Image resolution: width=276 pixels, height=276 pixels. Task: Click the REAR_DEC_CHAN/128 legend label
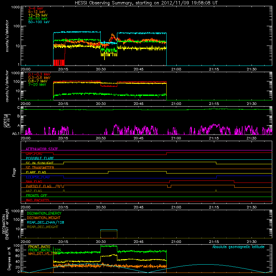46,222
